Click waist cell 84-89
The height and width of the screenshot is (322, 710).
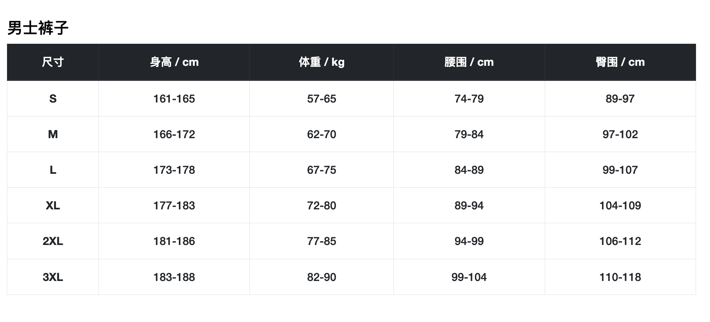tap(469, 170)
